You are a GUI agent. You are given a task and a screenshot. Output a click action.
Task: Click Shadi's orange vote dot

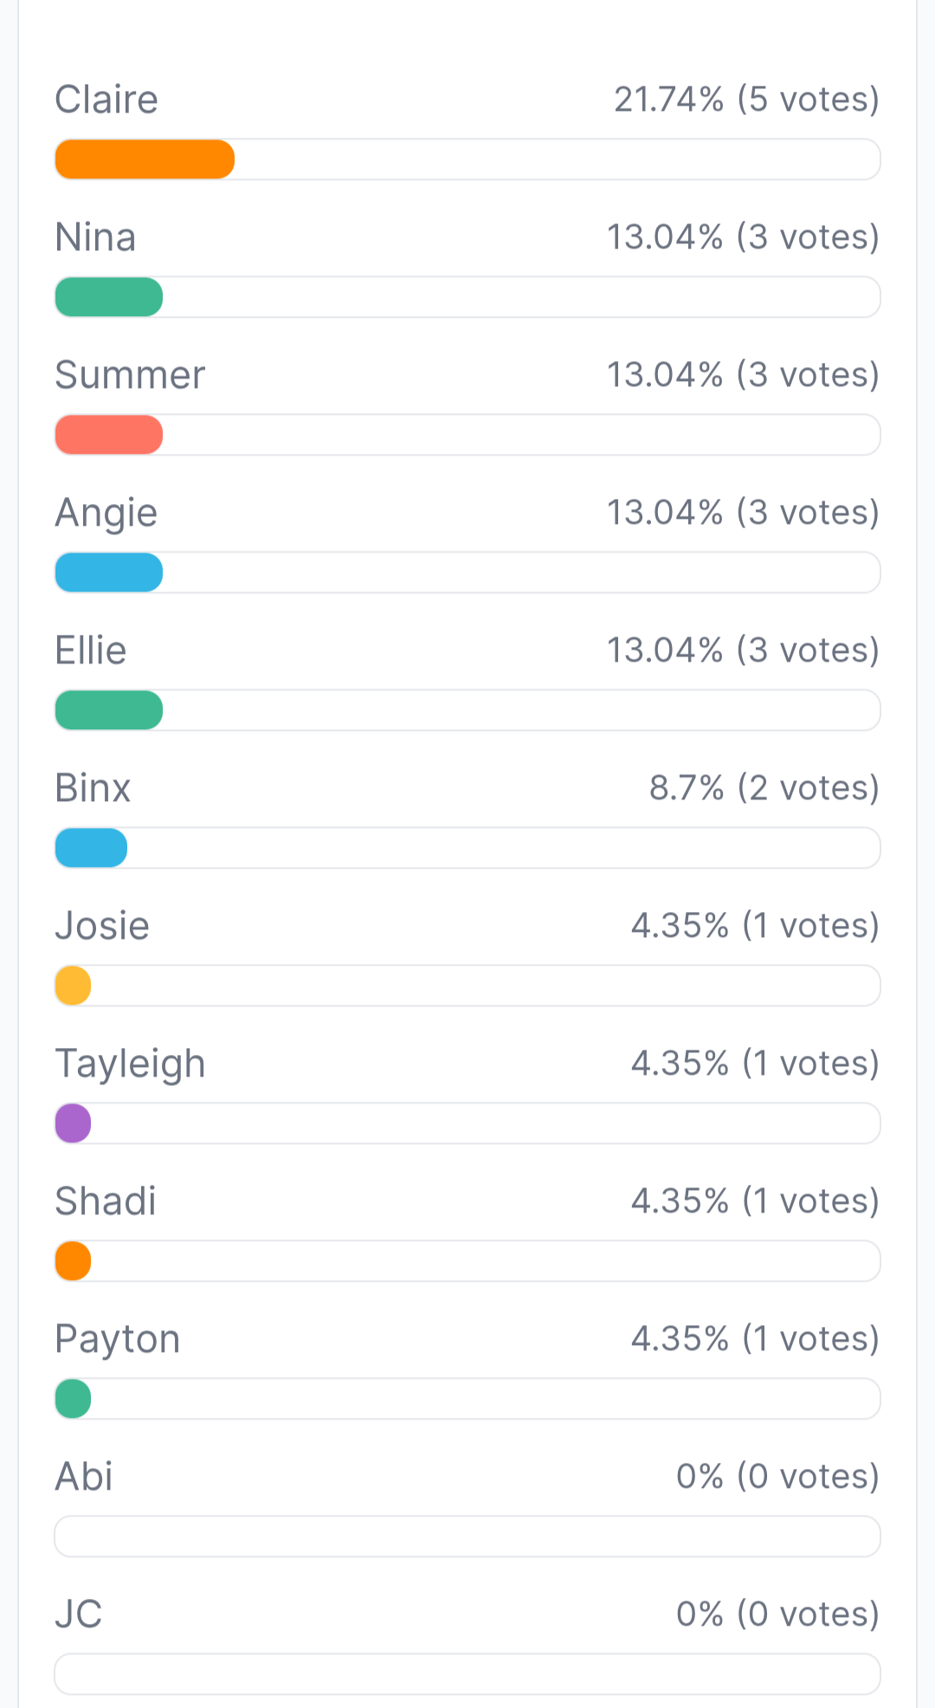click(x=74, y=1261)
